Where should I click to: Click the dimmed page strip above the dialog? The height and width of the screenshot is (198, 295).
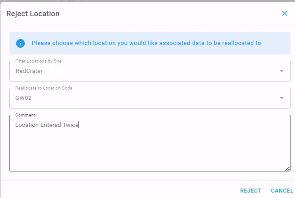147,1
